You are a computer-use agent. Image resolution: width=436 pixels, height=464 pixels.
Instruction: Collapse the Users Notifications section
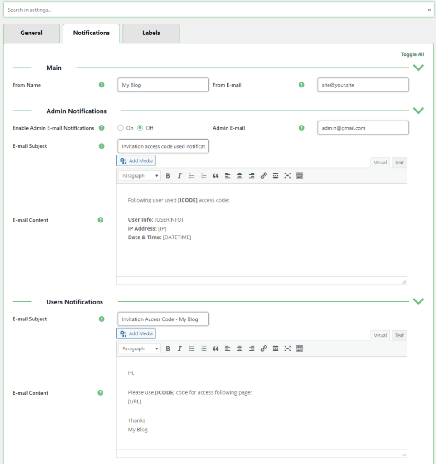[418, 301]
